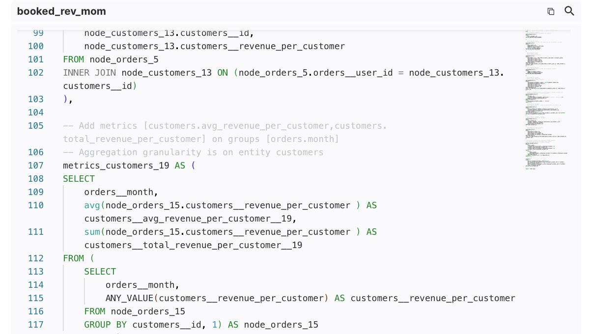Screen dimensions: 593x334
Task: Click ANY_VALUE function on line 115
Action: [x=130, y=298]
